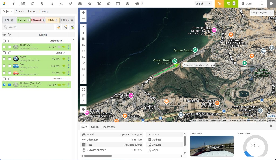Screen dimensions: 276x160
Task: Tick the follow checkbox for almeera group
Action: pyautogui.click(x=9, y=79)
